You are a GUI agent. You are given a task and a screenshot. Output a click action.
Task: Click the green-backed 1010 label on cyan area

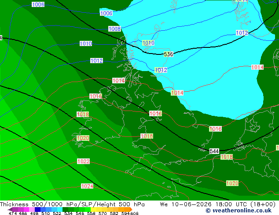coord(148,43)
